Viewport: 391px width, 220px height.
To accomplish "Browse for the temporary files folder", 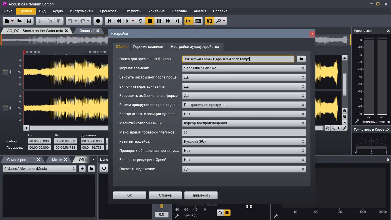I will click(301, 59).
